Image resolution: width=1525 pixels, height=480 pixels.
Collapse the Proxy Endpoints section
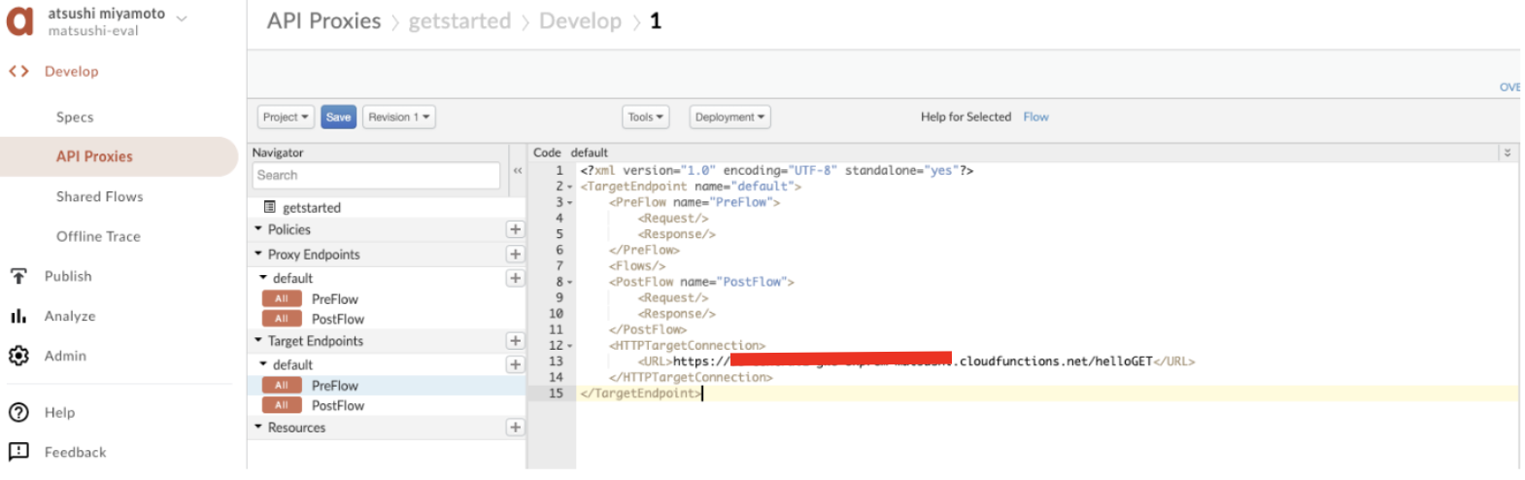(258, 254)
